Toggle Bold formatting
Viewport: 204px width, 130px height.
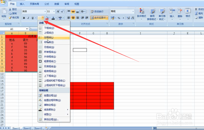pyautogui.click(x=24, y=18)
